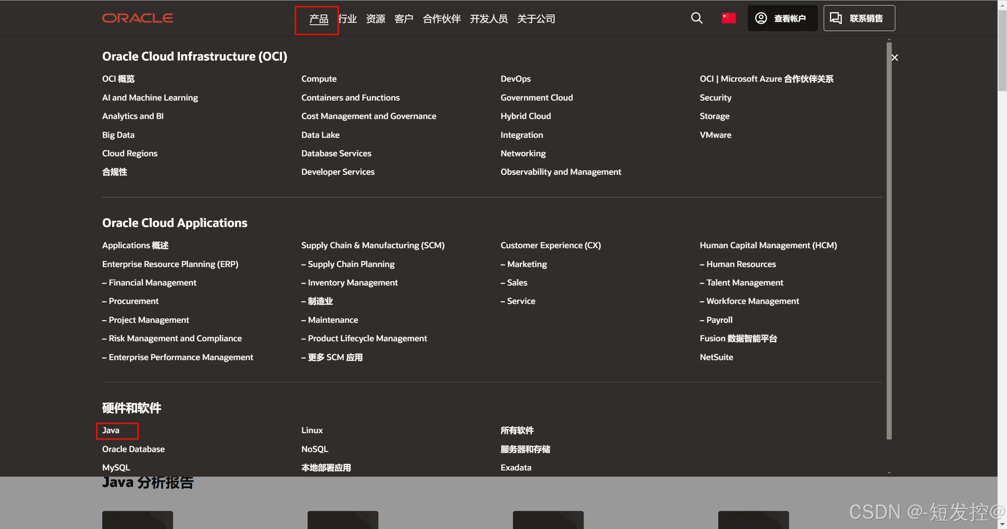Image resolution: width=1007 pixels, height=529 pixels.
Task: Click the Integration link
Action: coord(522,135)
